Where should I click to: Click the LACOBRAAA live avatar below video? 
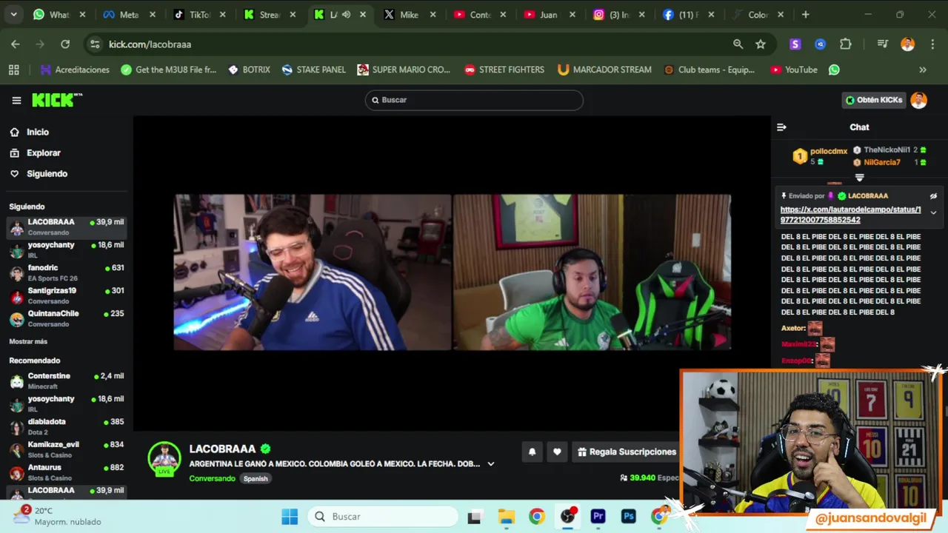[164, 458]
